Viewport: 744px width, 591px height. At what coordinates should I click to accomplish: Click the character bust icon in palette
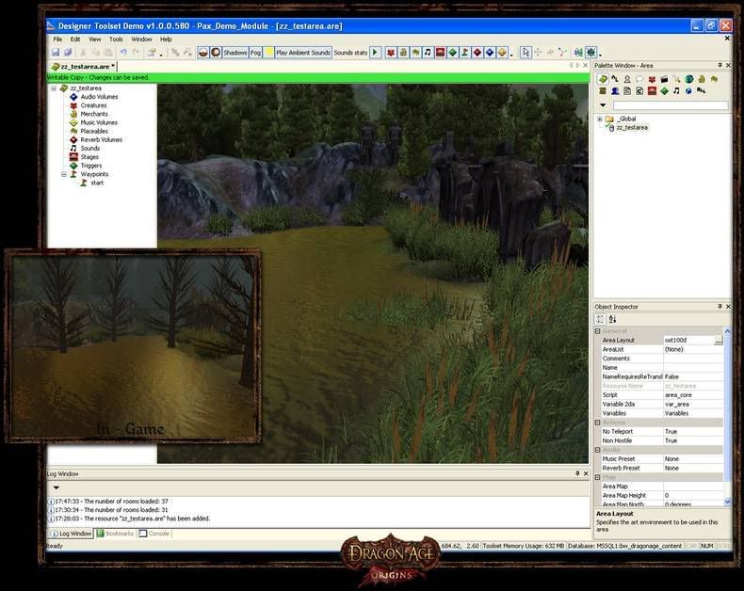click(627, 79)
